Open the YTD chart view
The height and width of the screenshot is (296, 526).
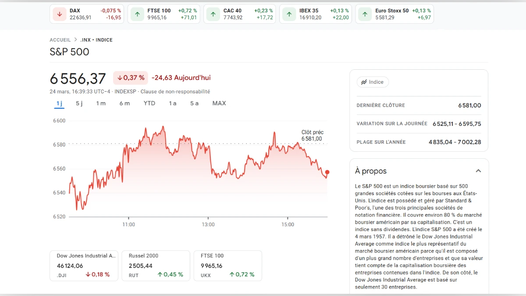point(149,103)
